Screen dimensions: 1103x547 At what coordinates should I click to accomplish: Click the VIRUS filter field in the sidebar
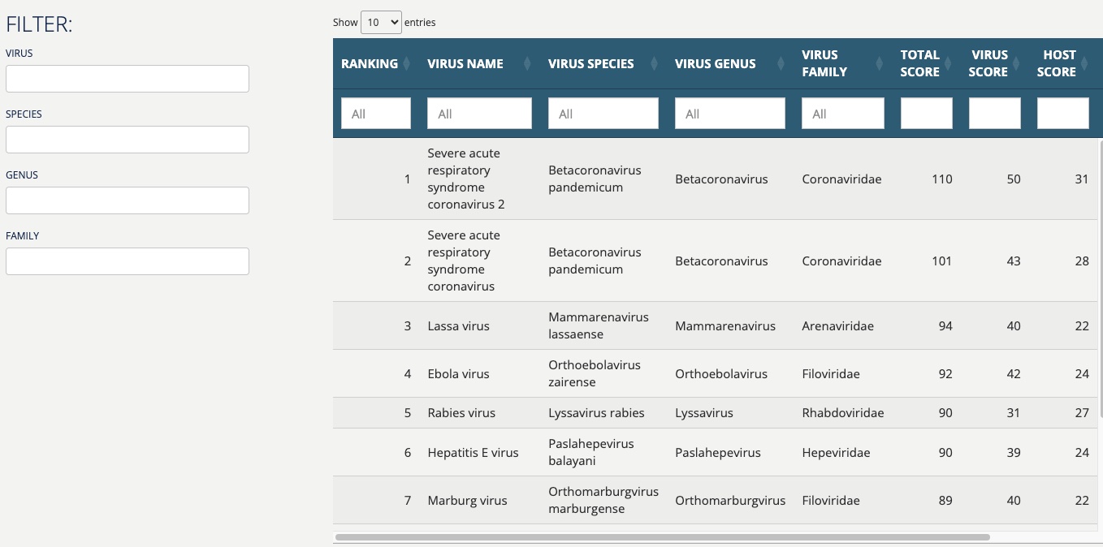[128, 78]
